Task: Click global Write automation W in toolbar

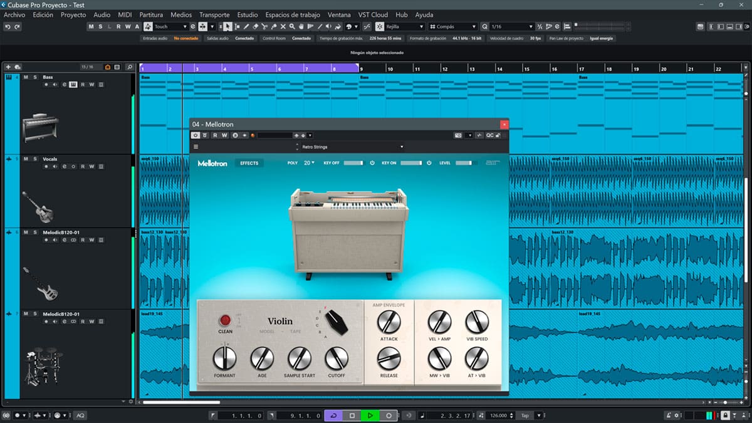Action: [128, 27]
